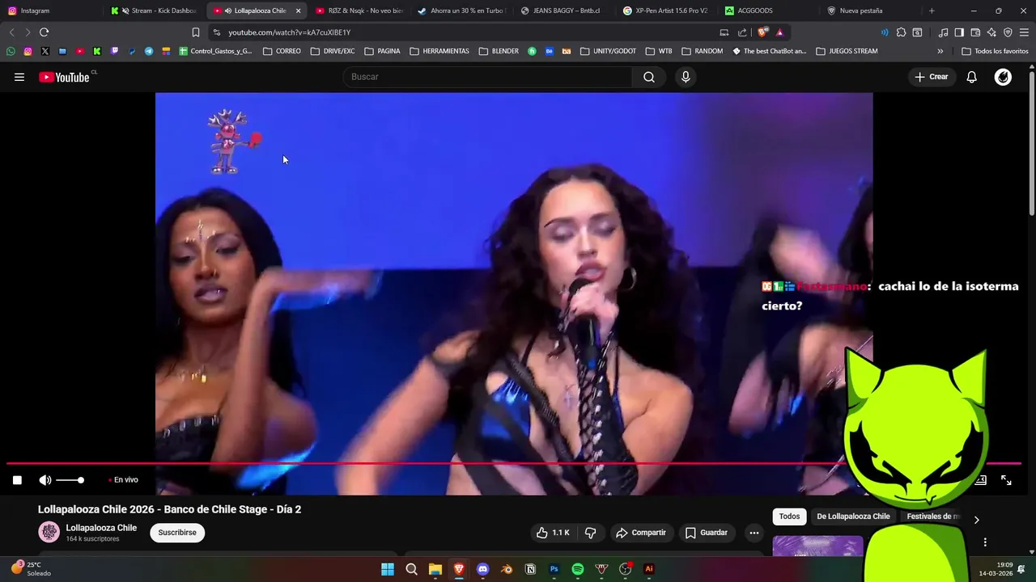Viewport: 1036px width, 582px height.
Task: Switch to Ahorra un 30 % tab
Action: [461, 11]
